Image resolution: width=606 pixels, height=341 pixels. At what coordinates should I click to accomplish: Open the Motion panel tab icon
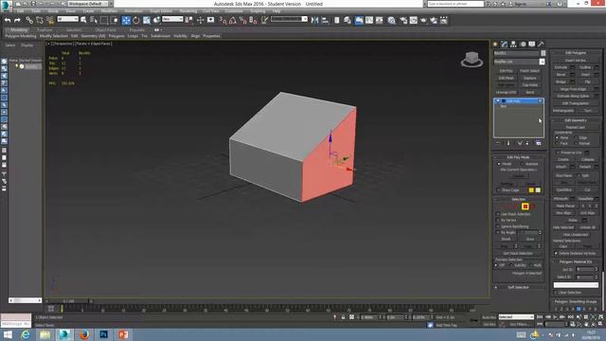pyautogui.click(x=523, y=45)
